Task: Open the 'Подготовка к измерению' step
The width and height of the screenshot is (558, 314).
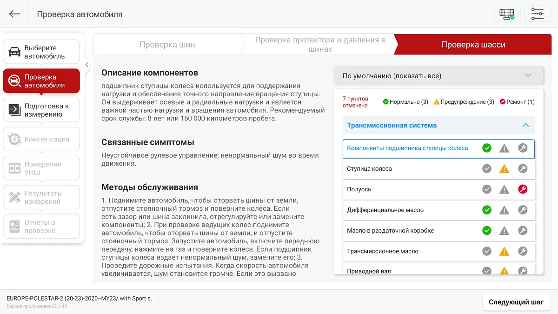Action: (41, 110)
